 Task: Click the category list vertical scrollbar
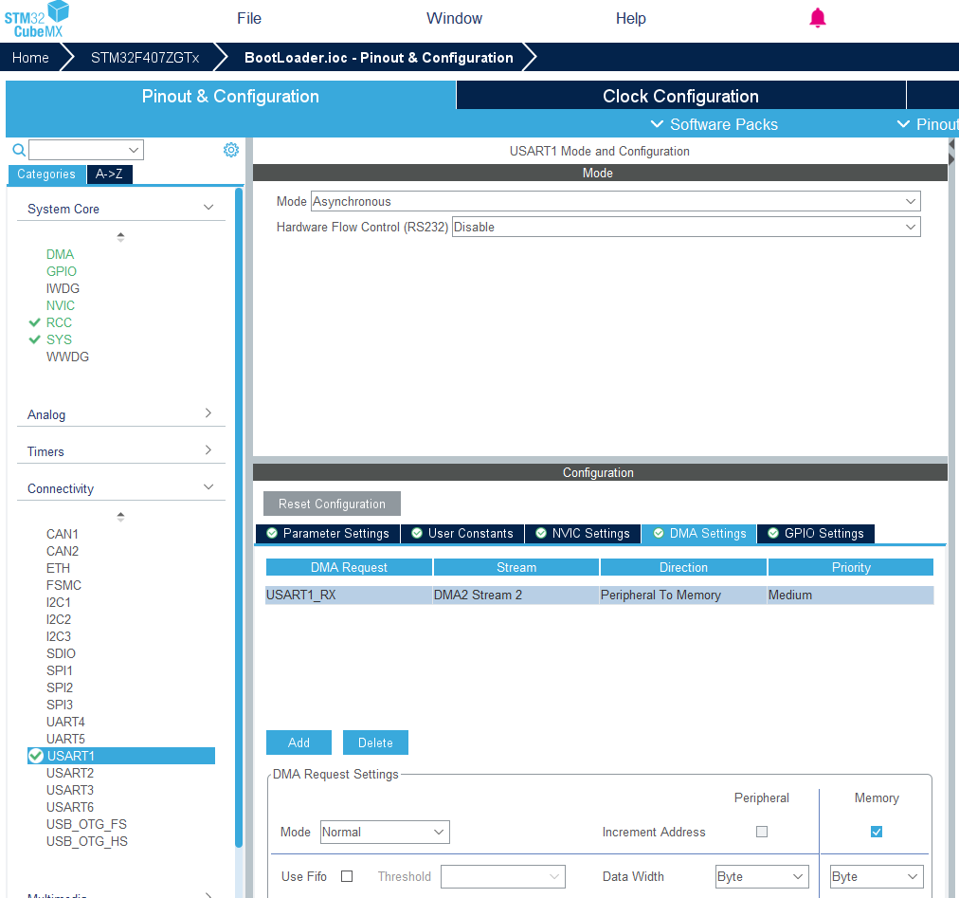[x=239, y=517]
